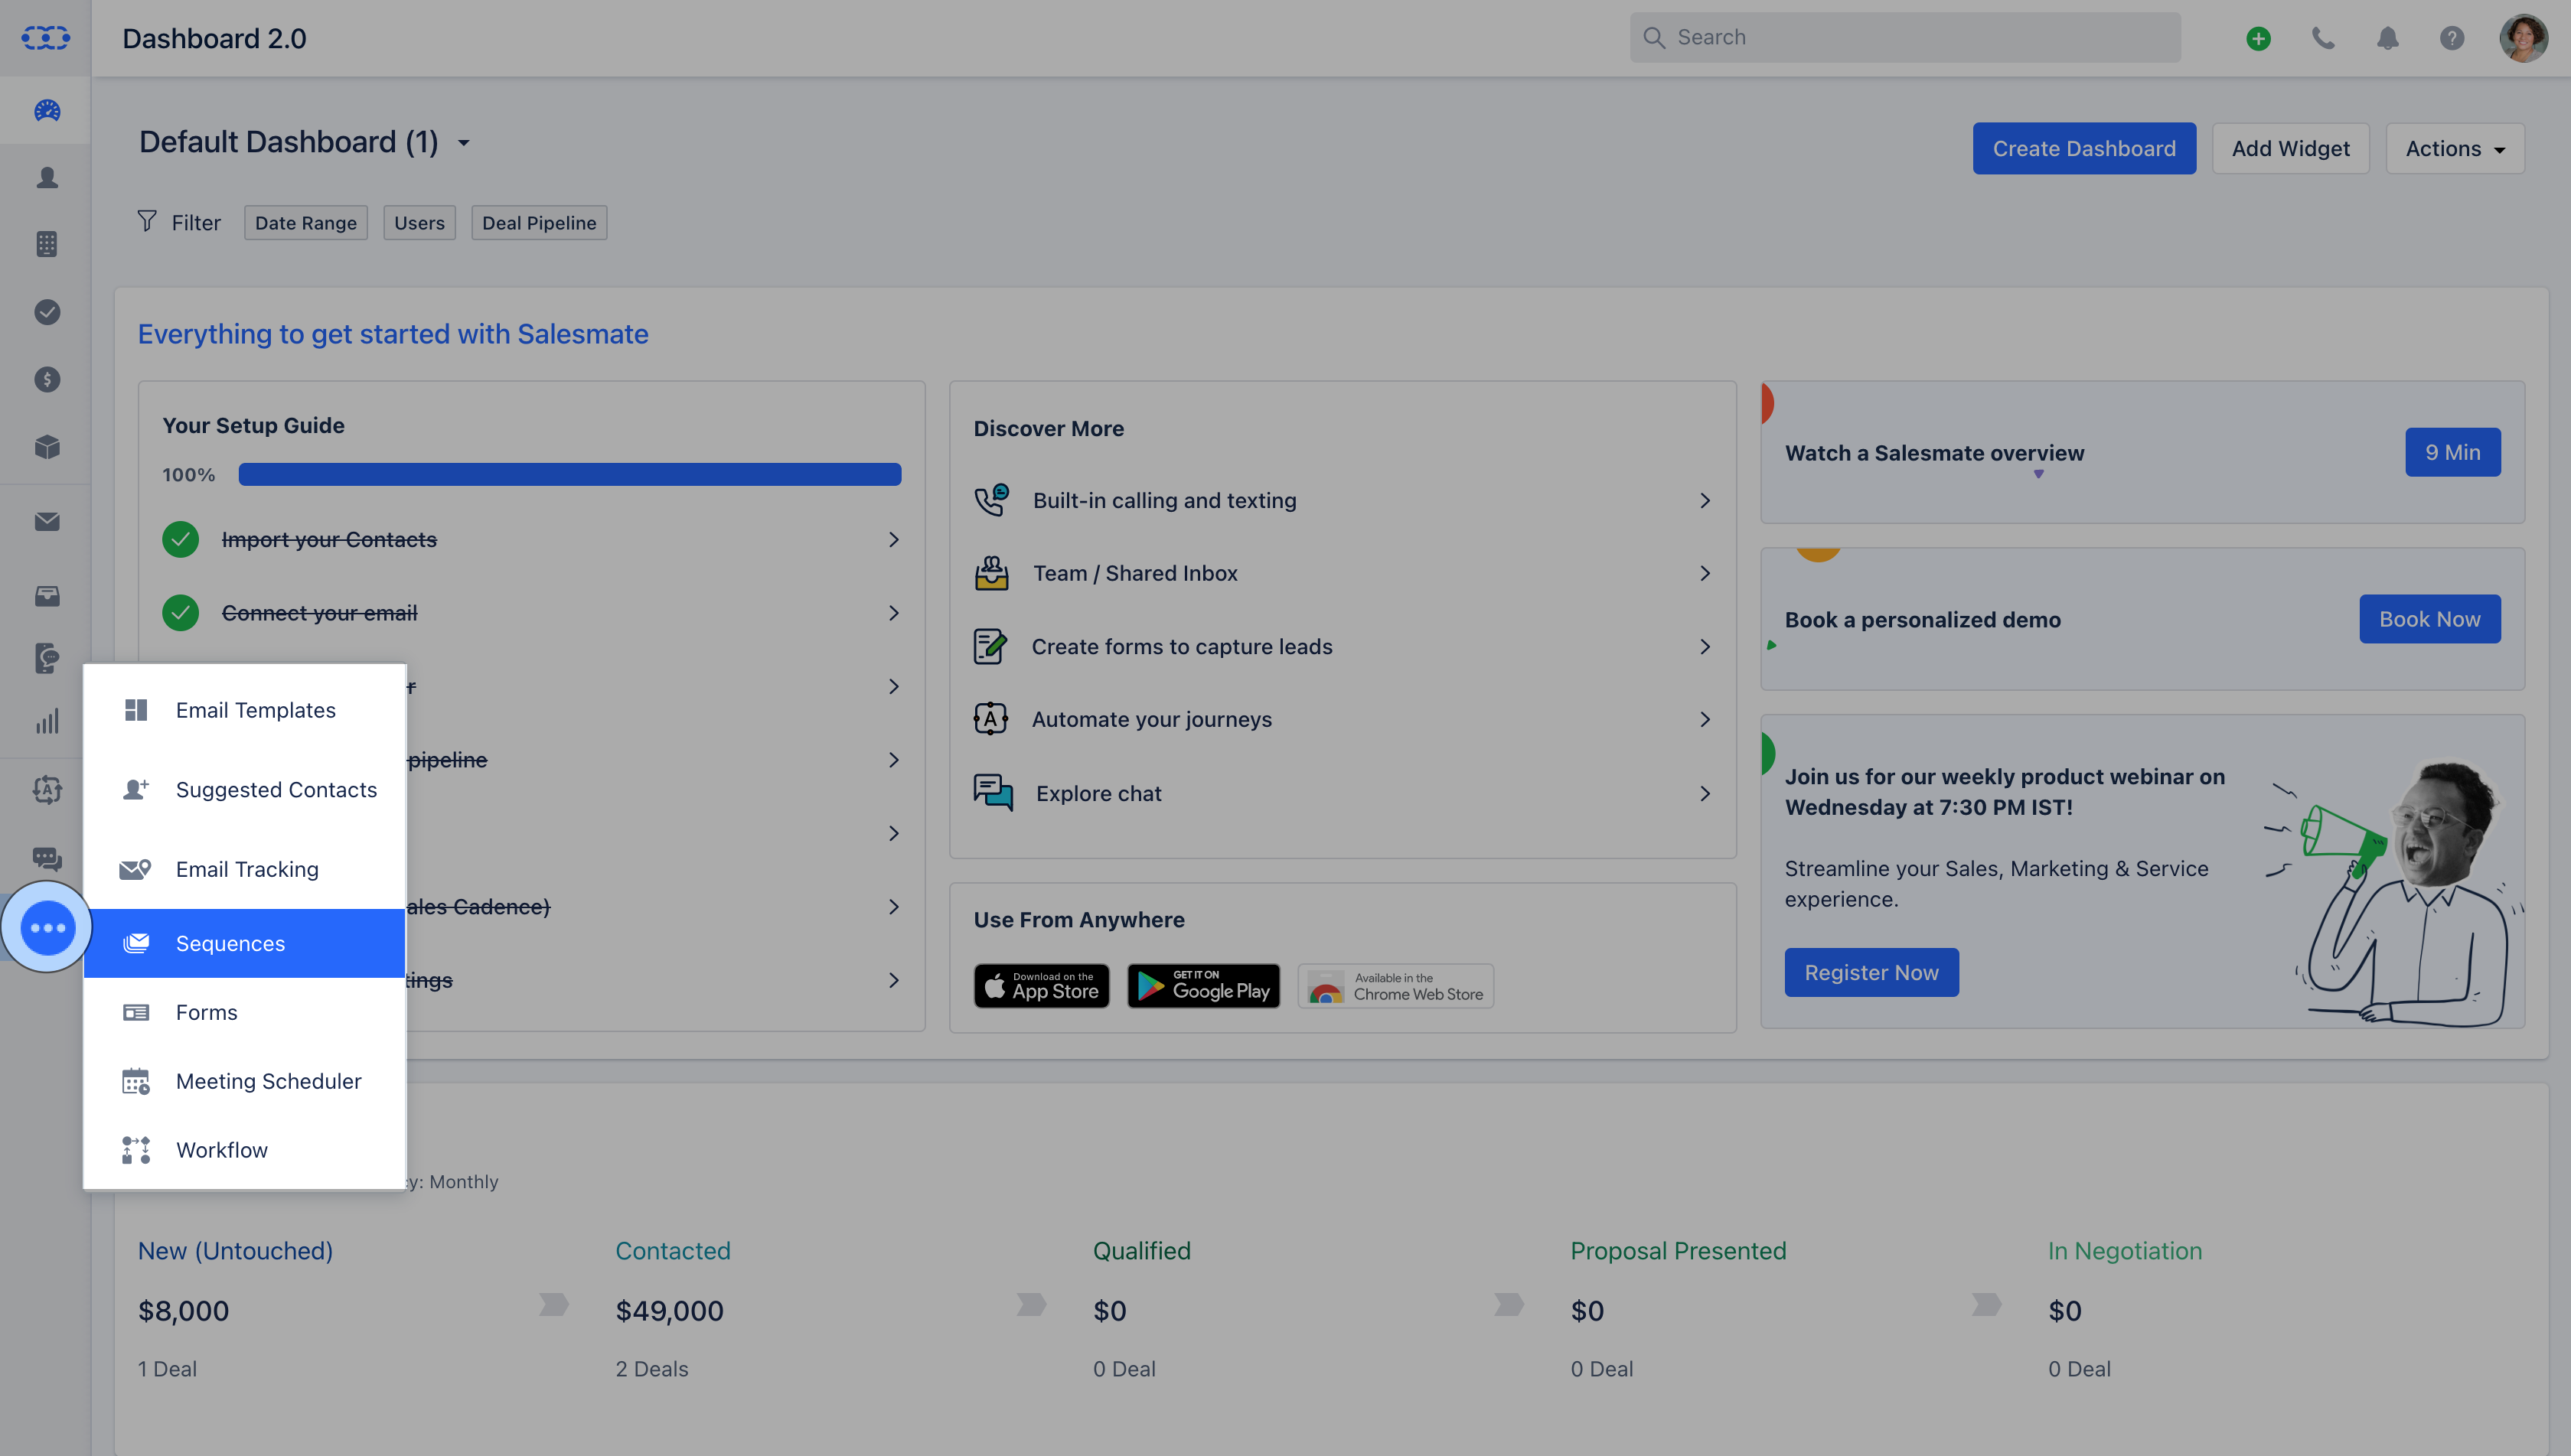Click the Team Shared Inbox icon
The width and height of the screenshot is (2571, 1456).
coord(991,573)
